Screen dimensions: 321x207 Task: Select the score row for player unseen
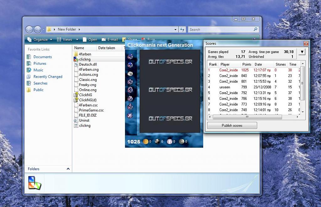coord(254,87)
